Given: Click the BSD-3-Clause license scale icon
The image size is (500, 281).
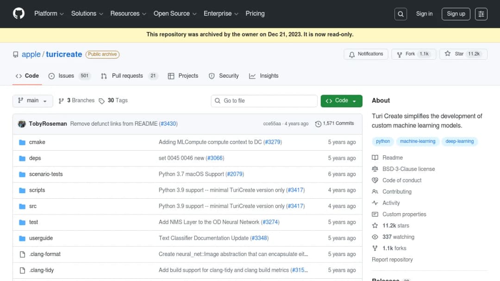Looking at the screenshot, I should (x=375, y=169).
